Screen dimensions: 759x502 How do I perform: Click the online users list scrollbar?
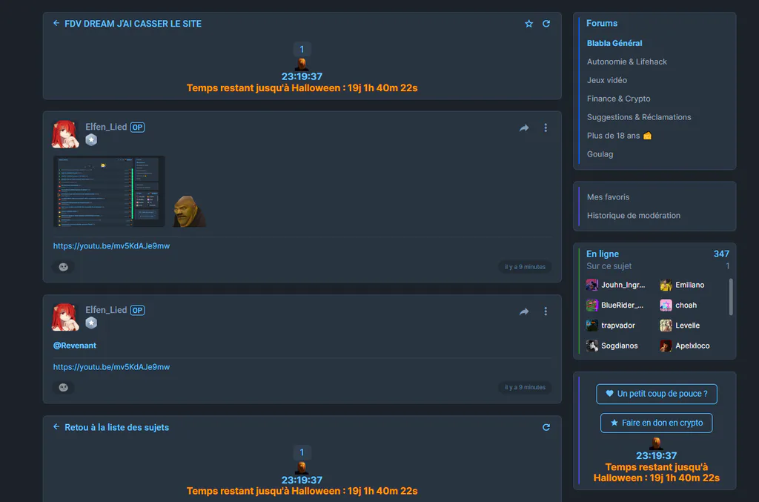click(730, 297)
